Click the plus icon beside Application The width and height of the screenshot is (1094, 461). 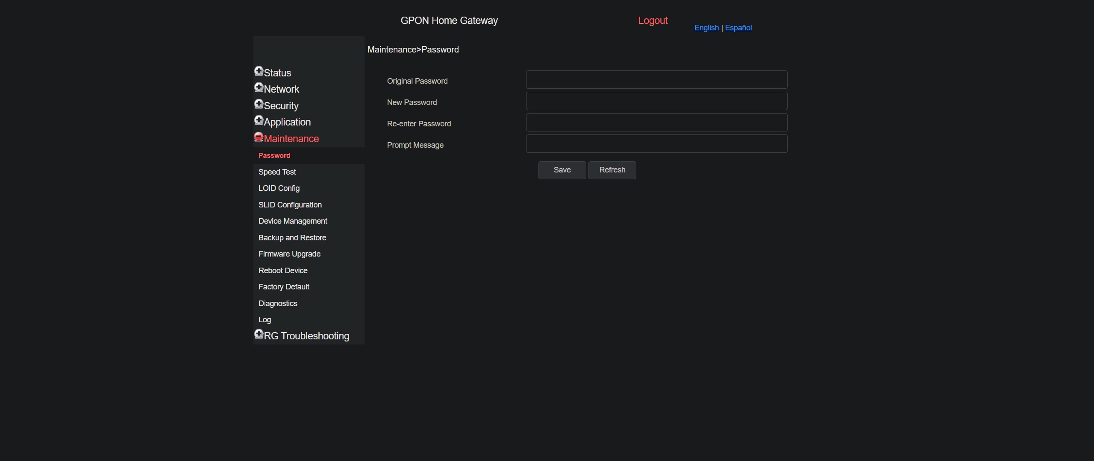coord(259,120)
